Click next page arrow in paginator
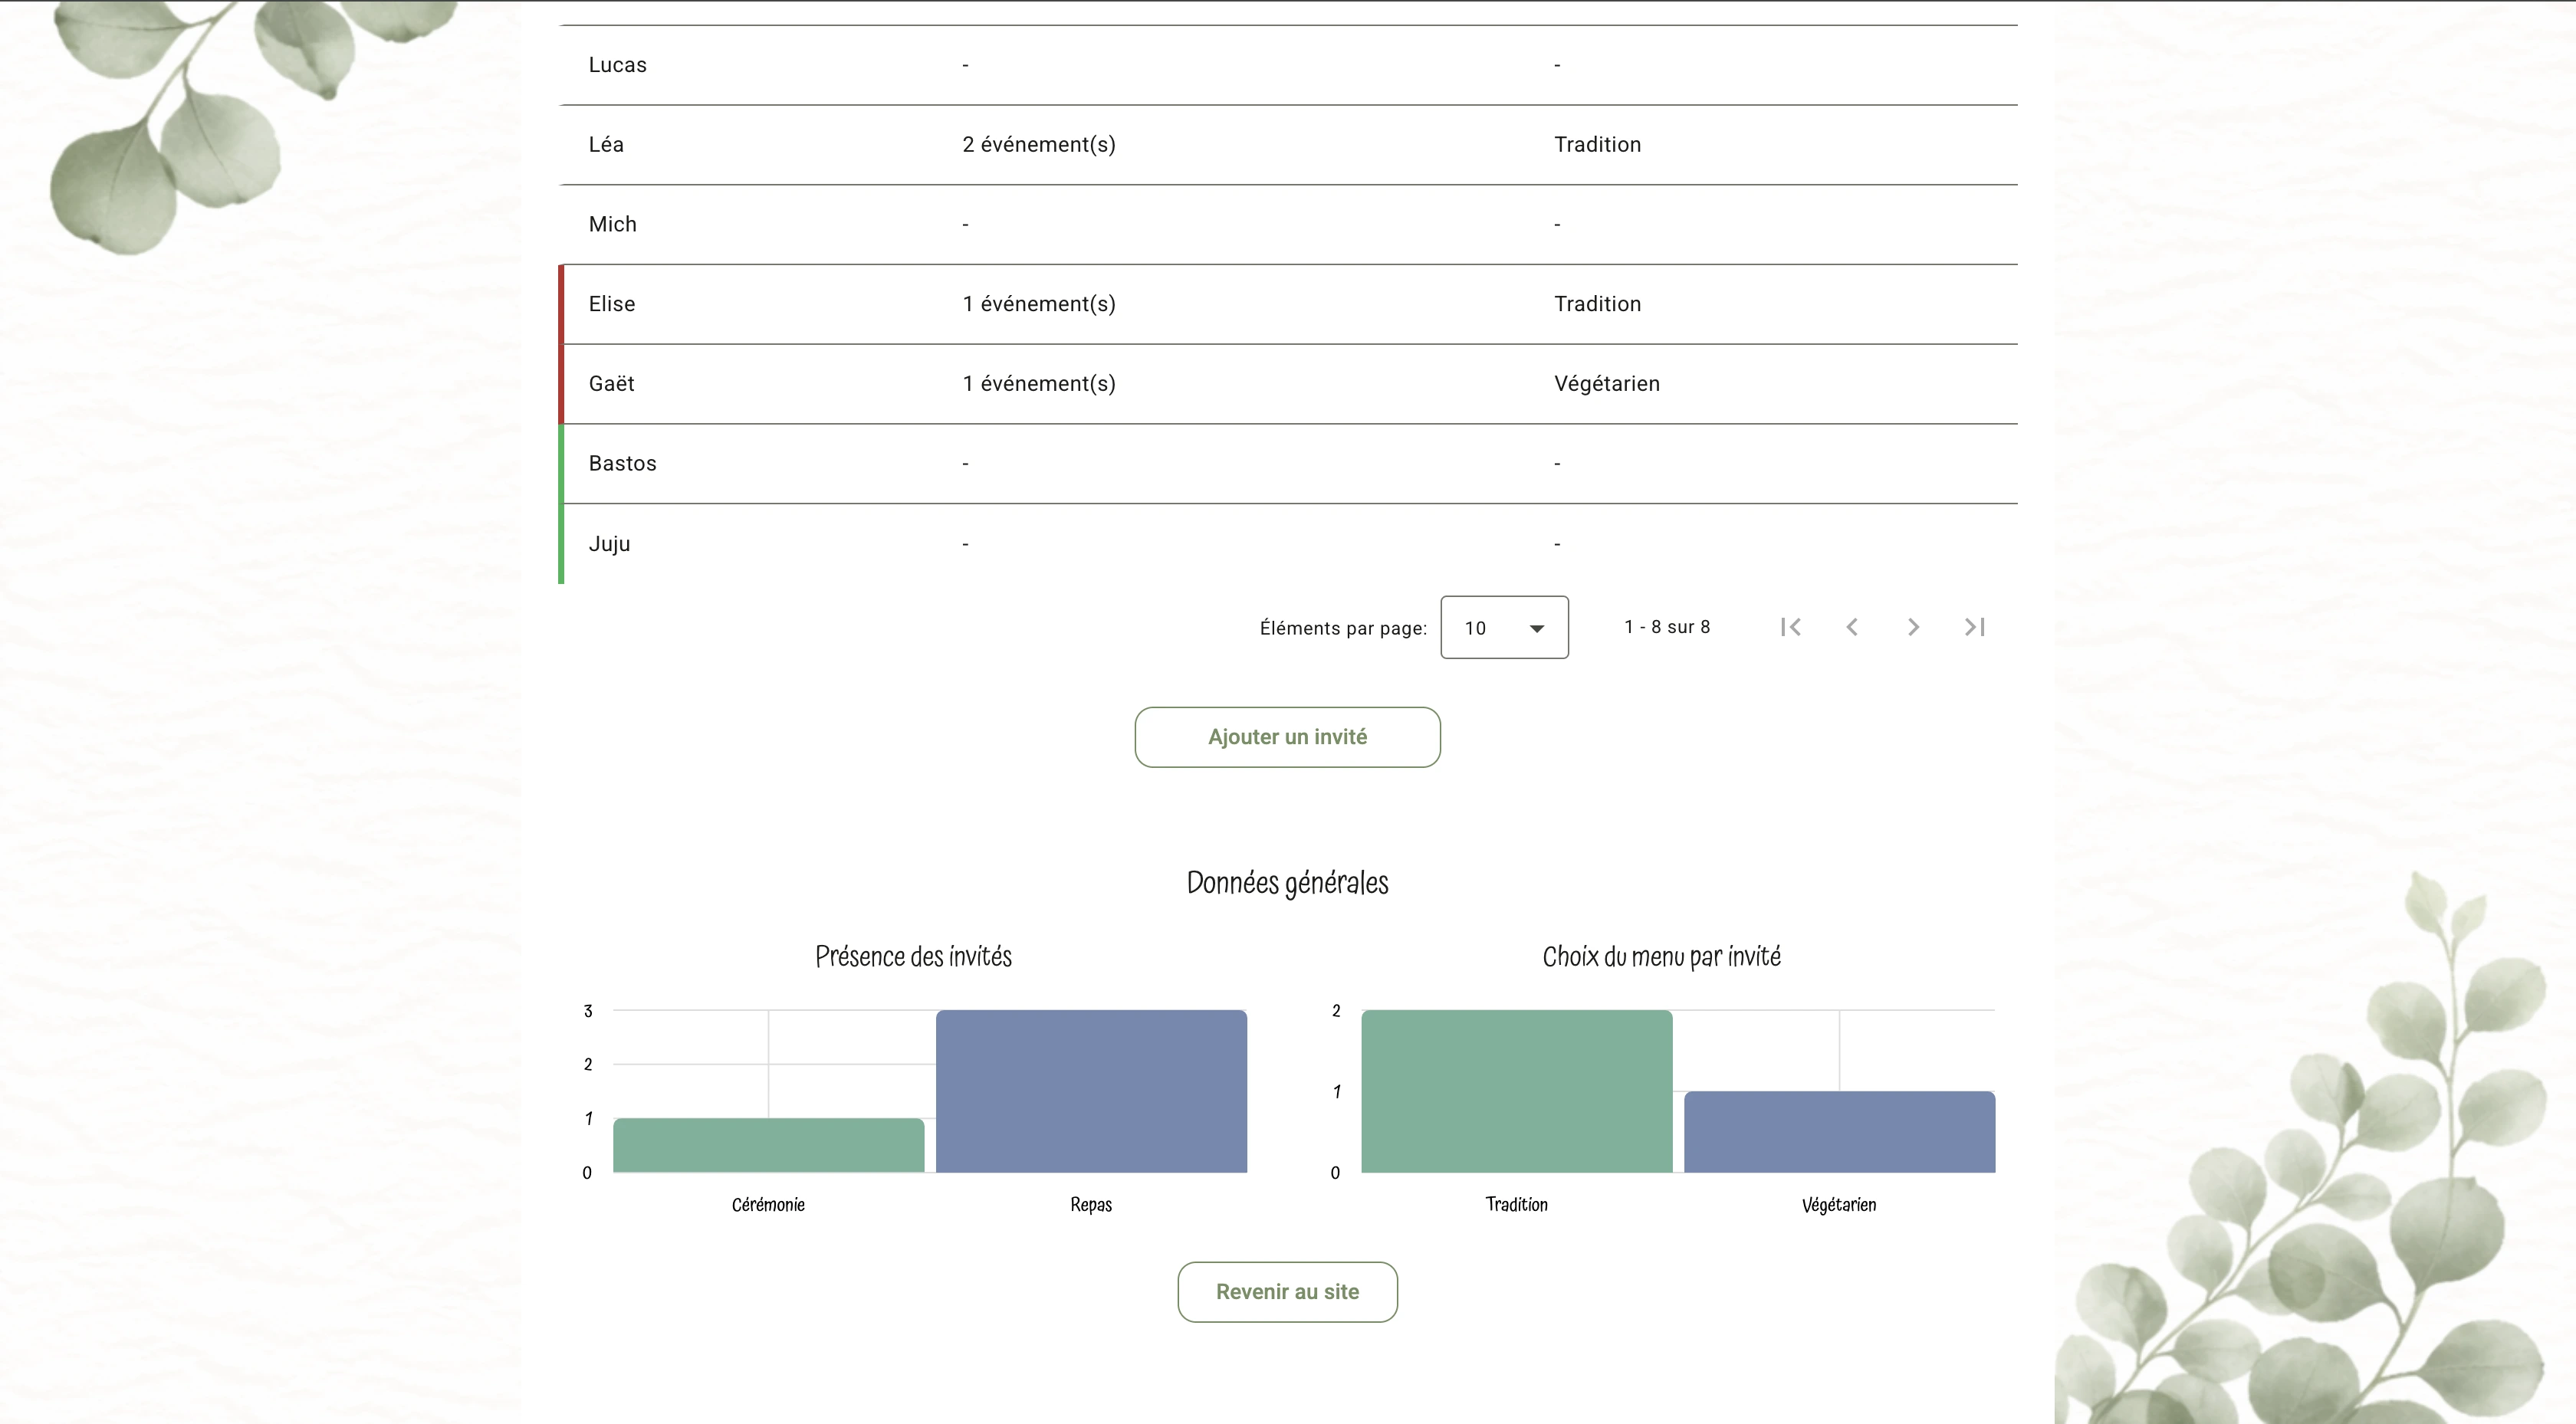The image size is (2576, 1424). (x=1913, y=627)
